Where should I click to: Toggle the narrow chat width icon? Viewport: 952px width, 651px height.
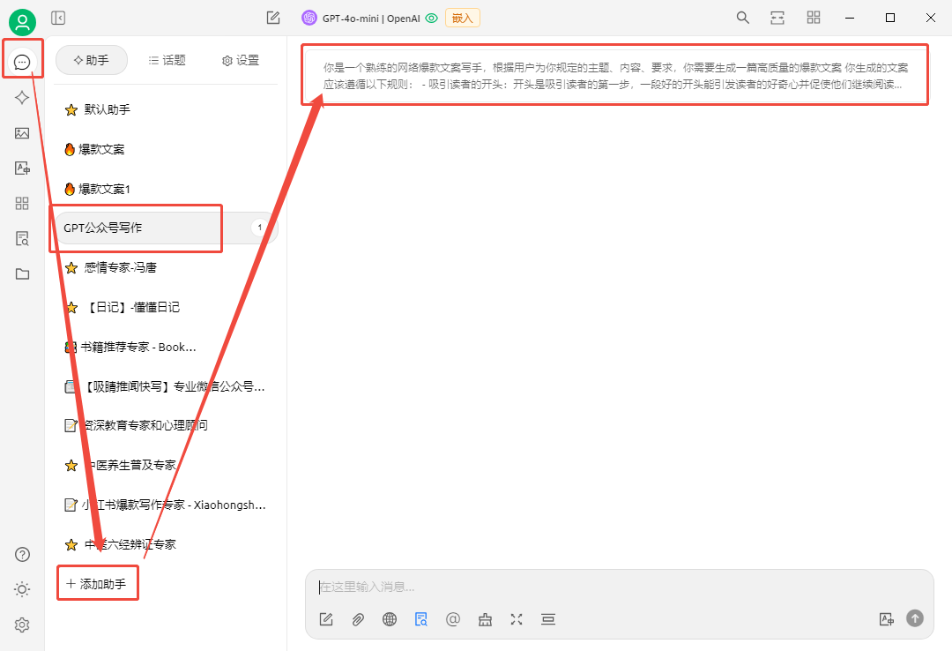coord(777,18)
